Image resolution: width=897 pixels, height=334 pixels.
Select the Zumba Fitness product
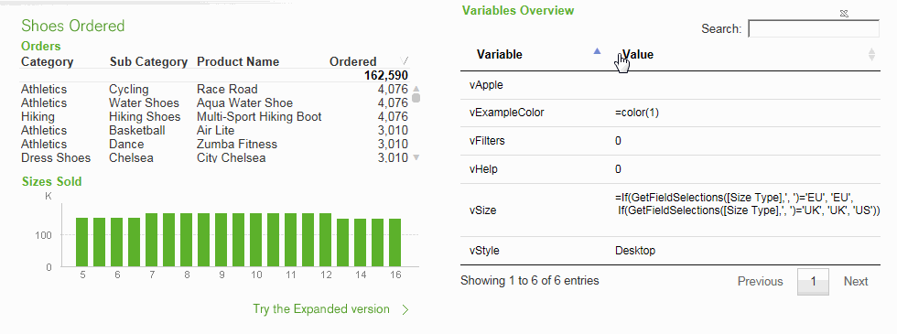click(237, 145)
